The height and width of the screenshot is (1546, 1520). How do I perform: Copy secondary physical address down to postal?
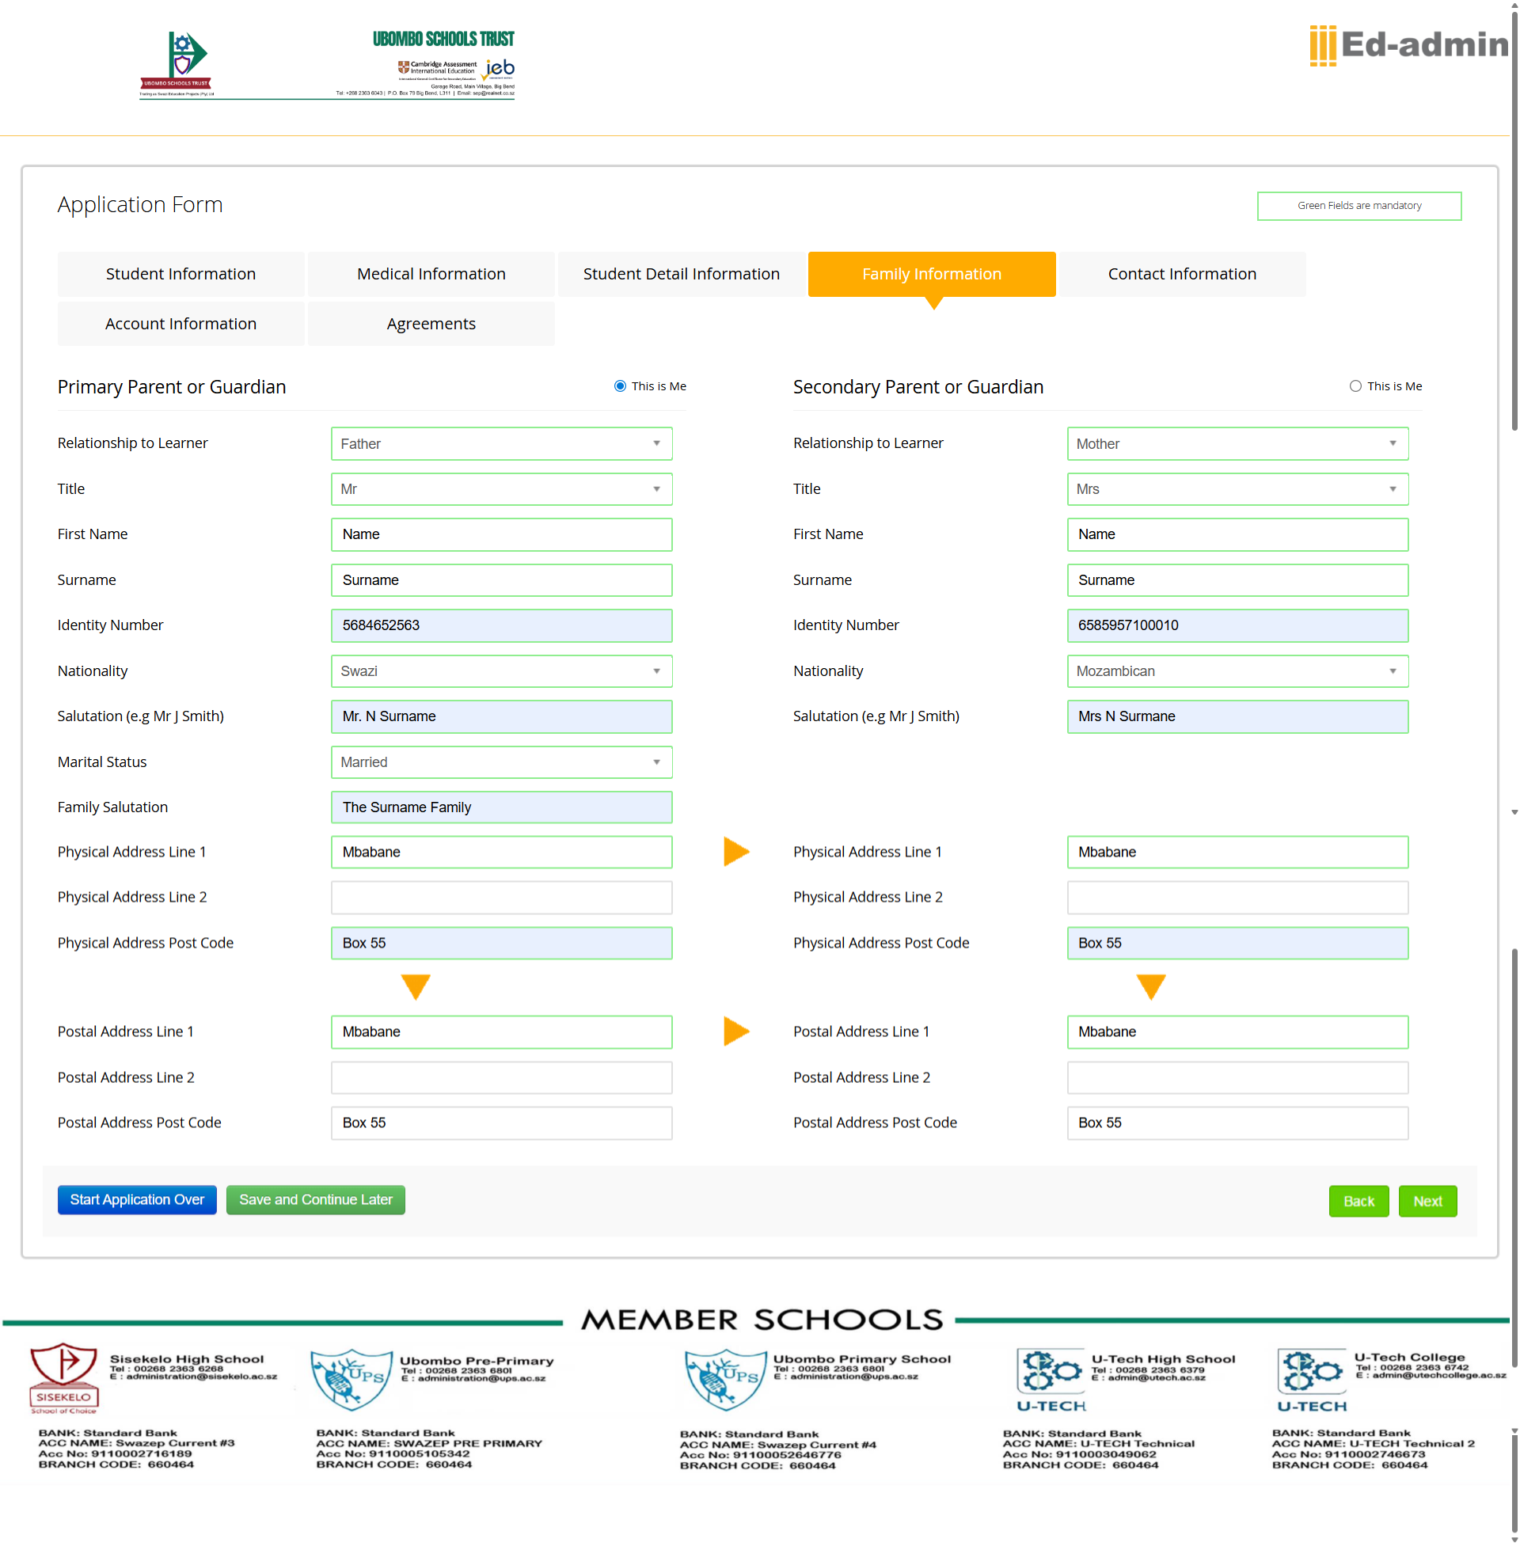tap(1150, 987)
